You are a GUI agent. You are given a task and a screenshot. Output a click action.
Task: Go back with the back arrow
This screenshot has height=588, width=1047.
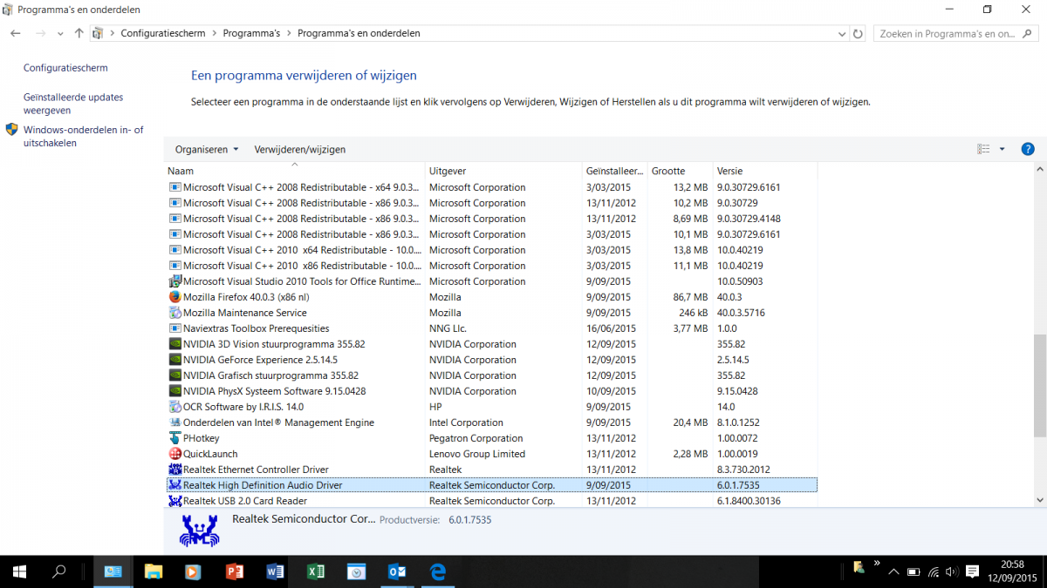pyautogui.click(x=16, y=33)
